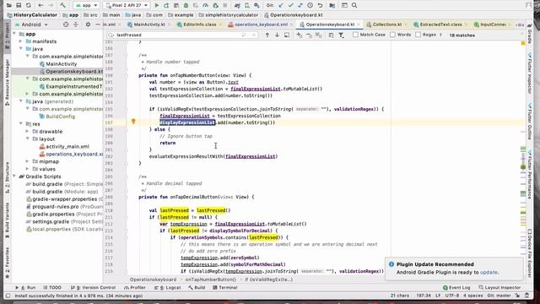Click the search filter funnel icon
The height and width of the screenshot is (304, 540).
[x=341, y=35]
